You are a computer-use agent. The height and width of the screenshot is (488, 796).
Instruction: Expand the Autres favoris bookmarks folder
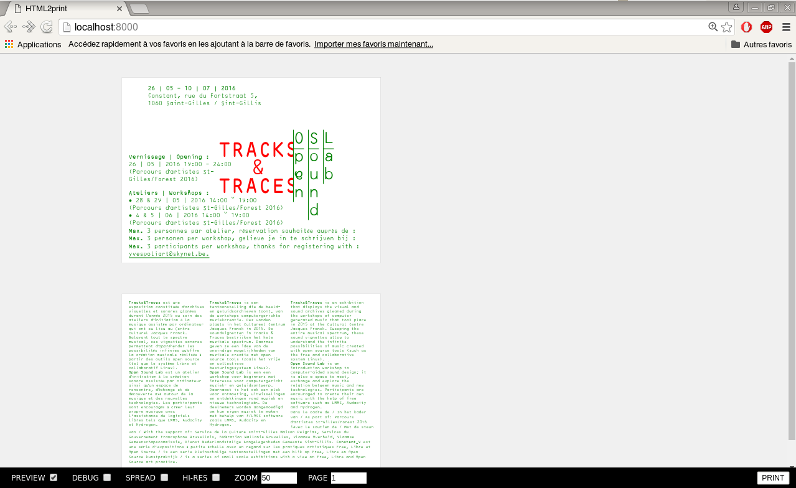pyautogui.click(x=761, y=44)
